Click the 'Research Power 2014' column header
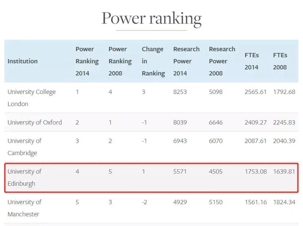303x226 pixels. (186, 61)
